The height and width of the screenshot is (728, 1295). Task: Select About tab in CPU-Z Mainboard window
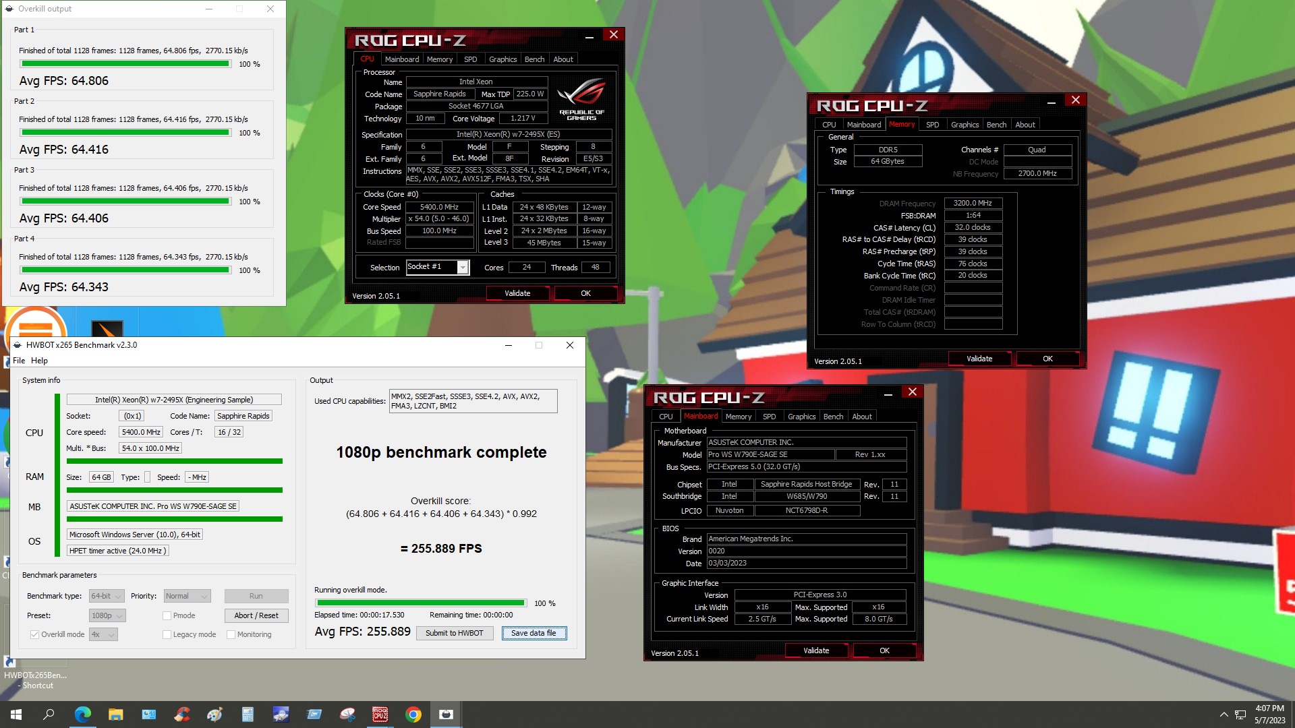point(862,417)
